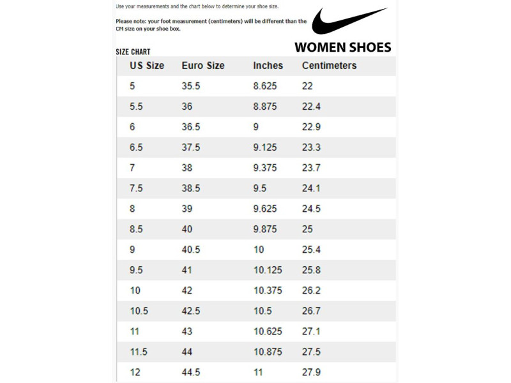Click the 9.875 inches cell
Viewport: 511px width, 383px height.
pos(265,229)
